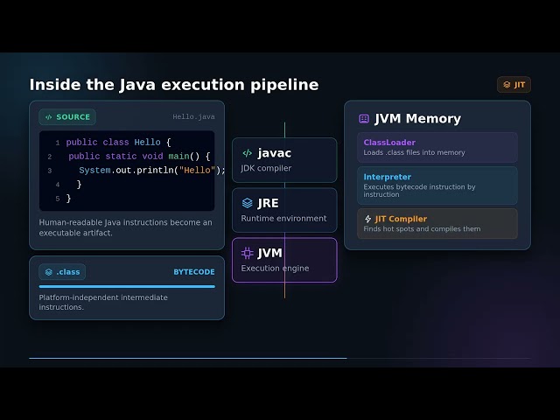Click 'Execution engine' subtitle

click(275, 269)
